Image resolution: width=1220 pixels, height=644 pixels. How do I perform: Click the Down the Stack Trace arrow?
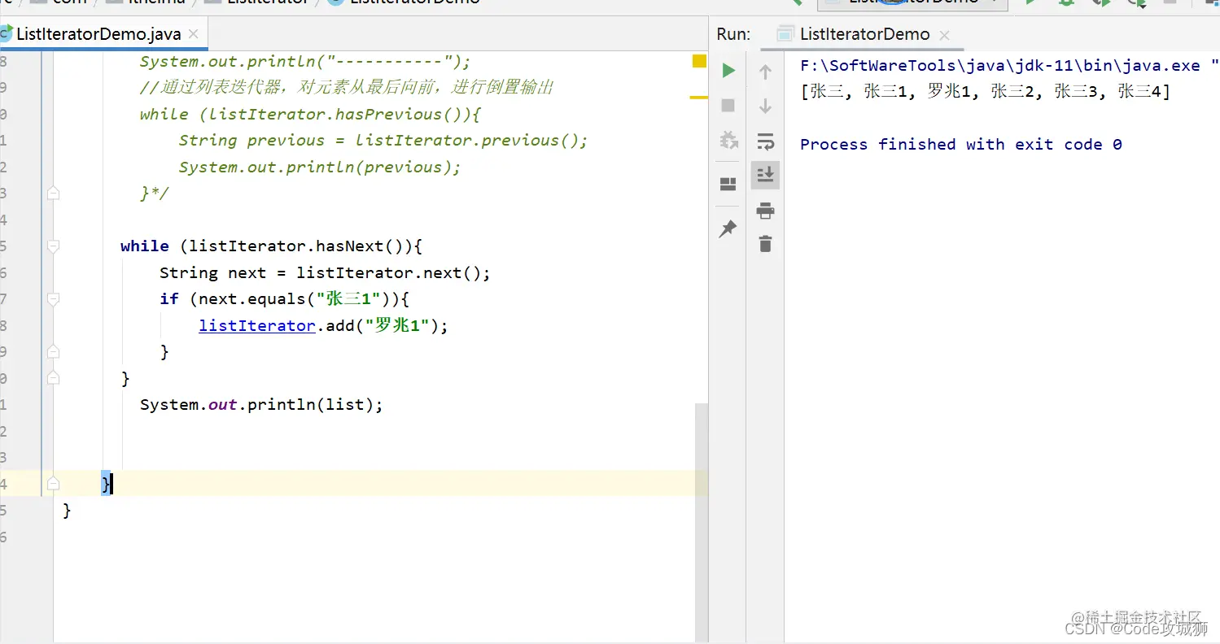point(765,106)
